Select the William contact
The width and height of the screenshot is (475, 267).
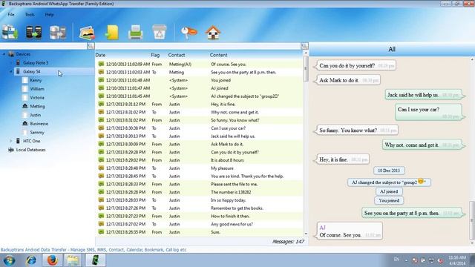pos(37,89)
